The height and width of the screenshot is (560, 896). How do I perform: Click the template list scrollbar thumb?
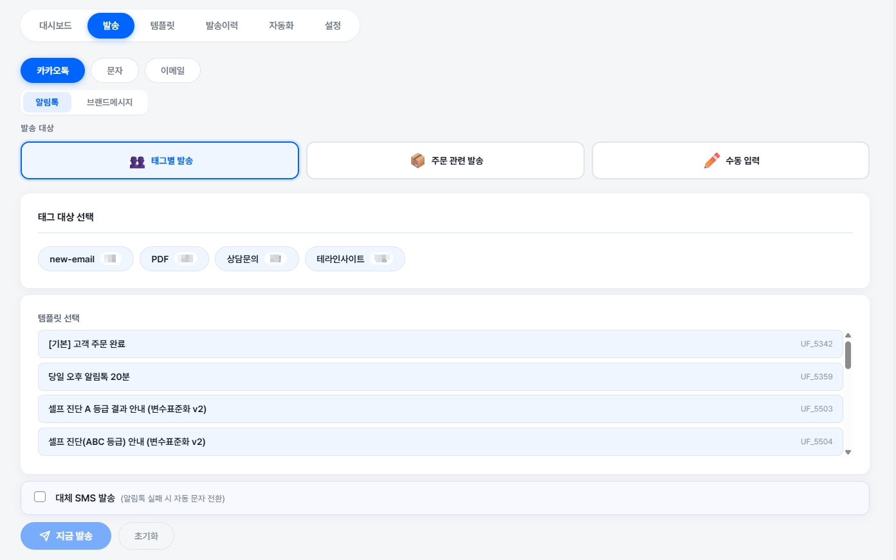[848, 355]
